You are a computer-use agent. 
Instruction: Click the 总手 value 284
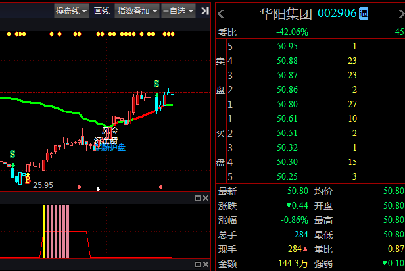301,235
